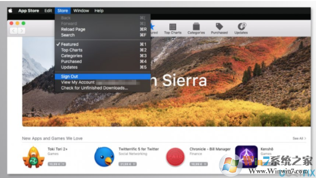
Task: Open Twitterrific blue bird app icon
Action: click(x=104, y=157)
